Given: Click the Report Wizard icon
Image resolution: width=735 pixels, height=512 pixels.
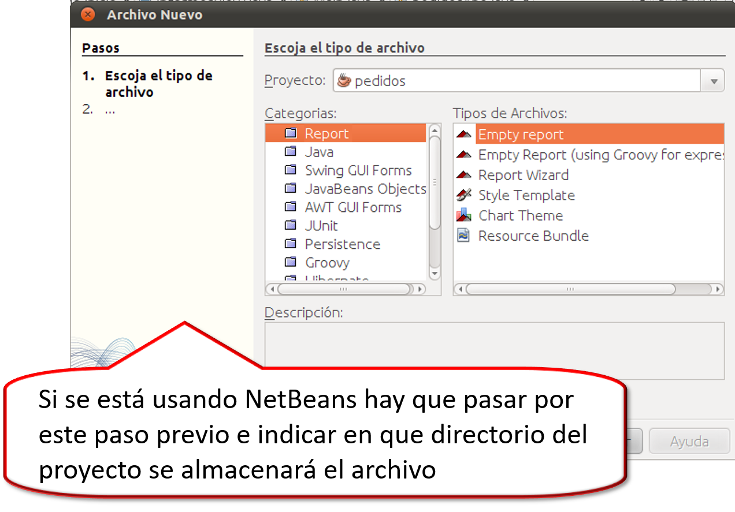Looking at the screenshot, I should pyautogui.click(x=464, y=175).
